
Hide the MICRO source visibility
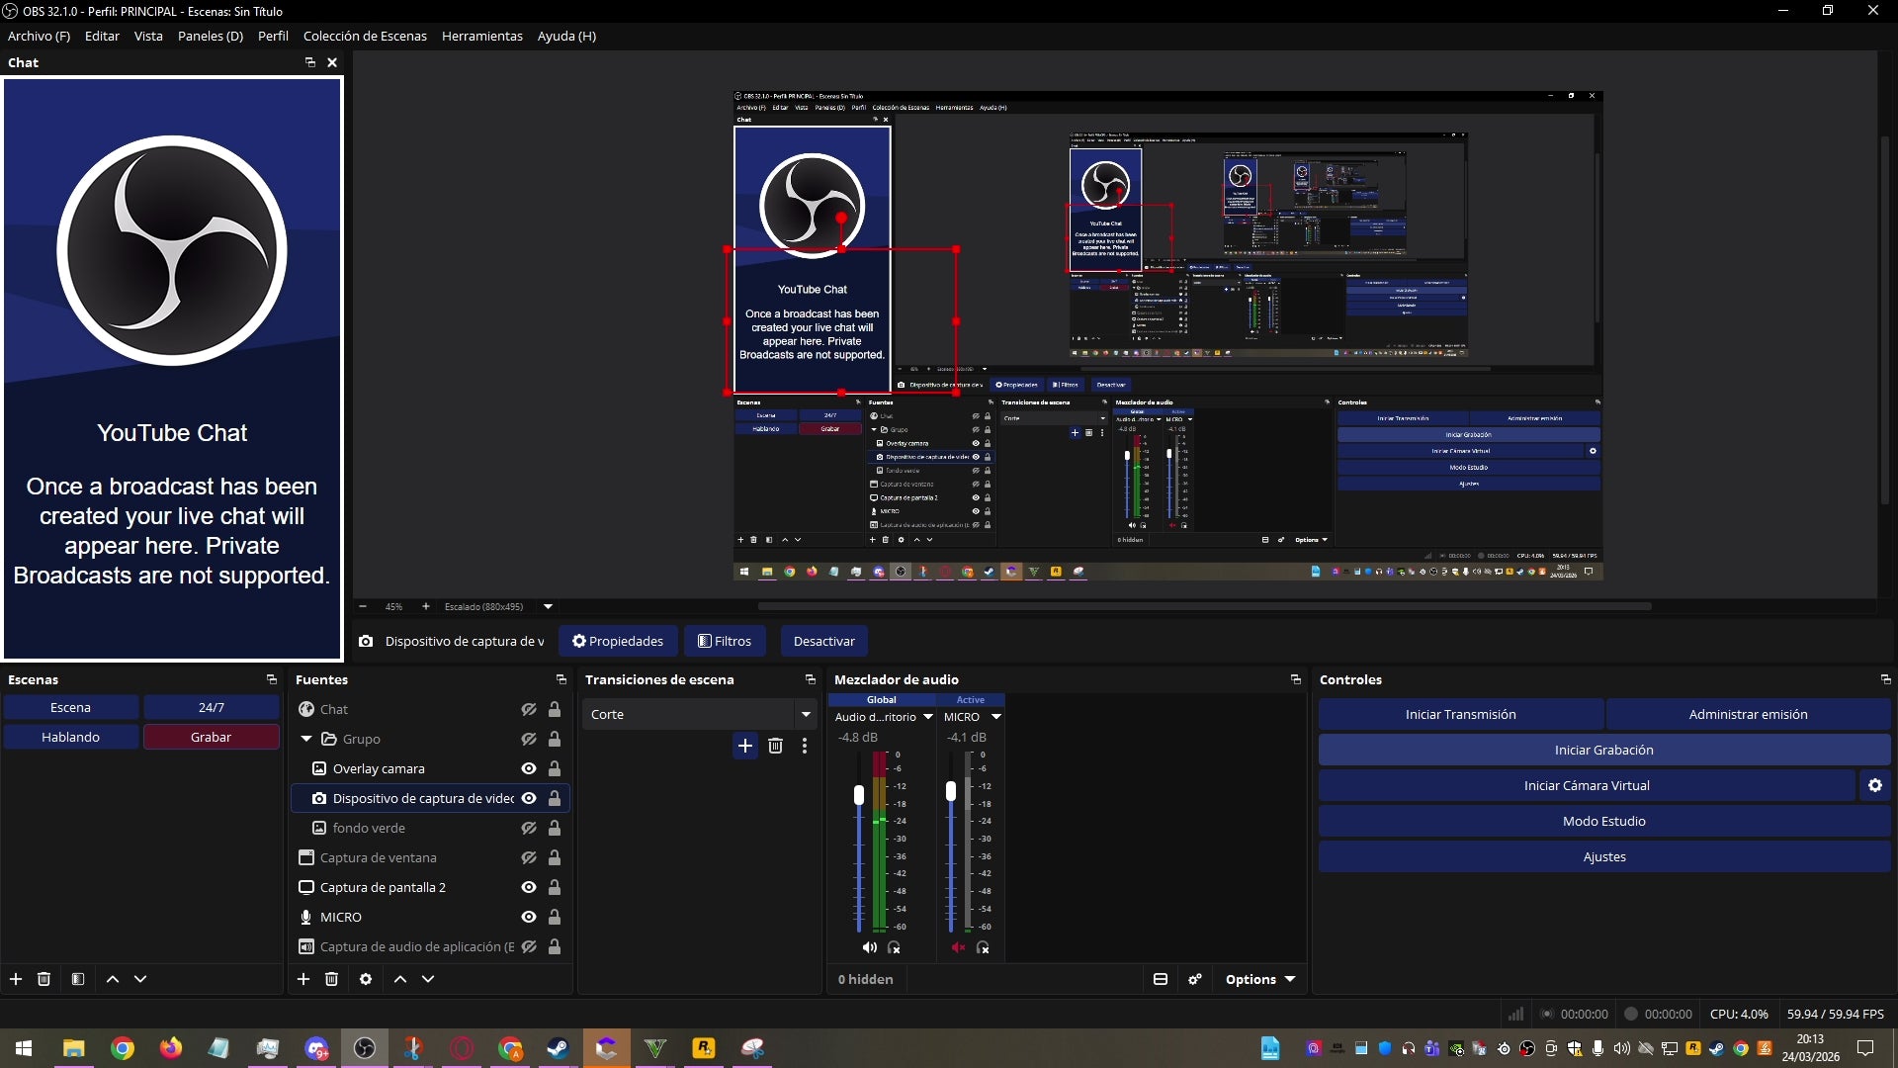click(529, 917)
